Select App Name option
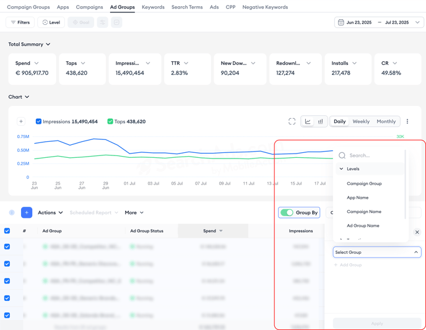This screenshot has width=426, height=330. pos(357,198)
